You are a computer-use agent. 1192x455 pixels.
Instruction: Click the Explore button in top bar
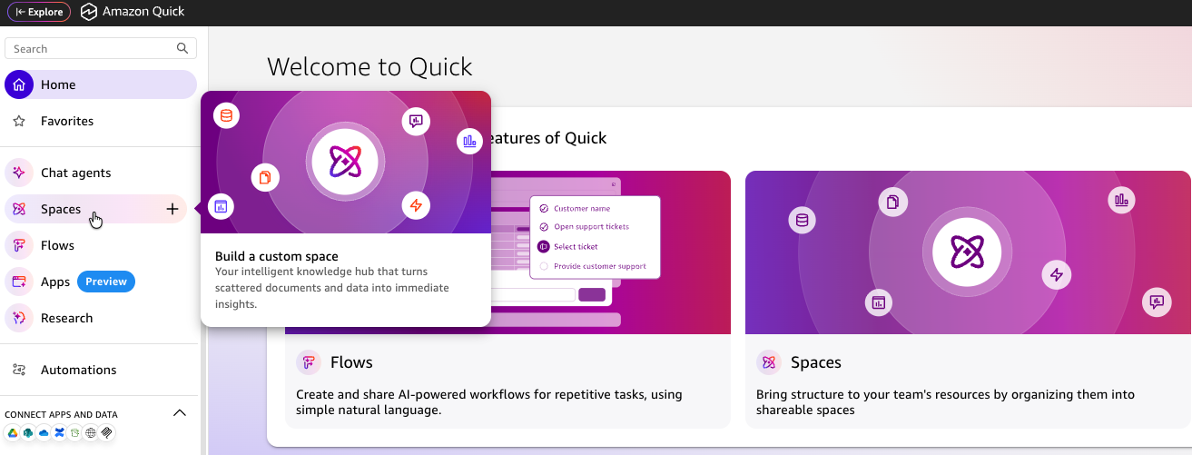(x=39, y=12)
